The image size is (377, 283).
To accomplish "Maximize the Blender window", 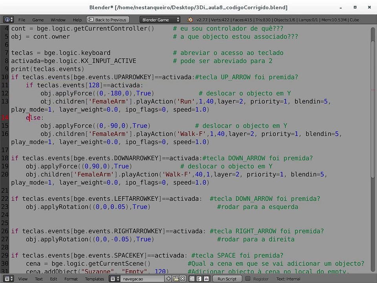I will pyautogui.click(x=355, y=7).
